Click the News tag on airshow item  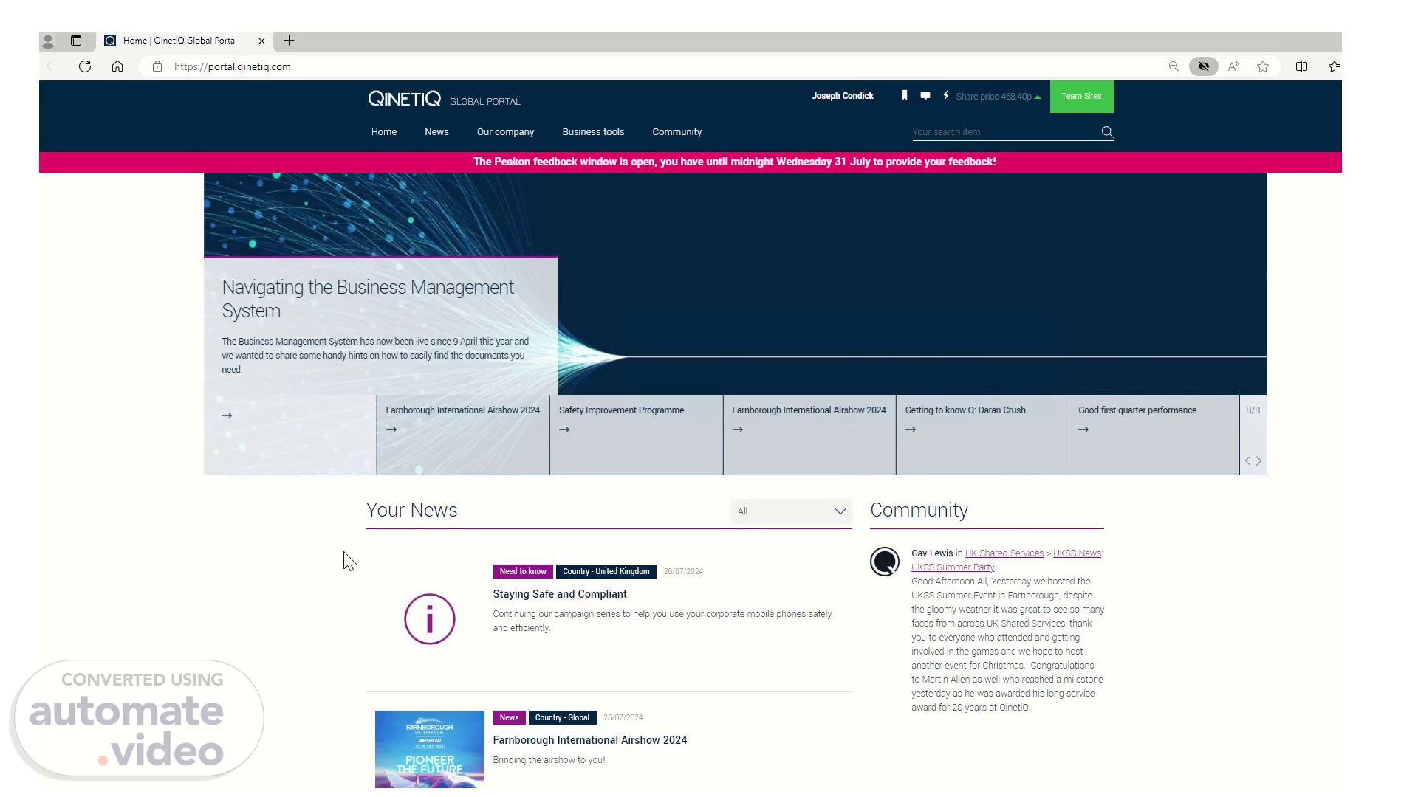[509, 718]
